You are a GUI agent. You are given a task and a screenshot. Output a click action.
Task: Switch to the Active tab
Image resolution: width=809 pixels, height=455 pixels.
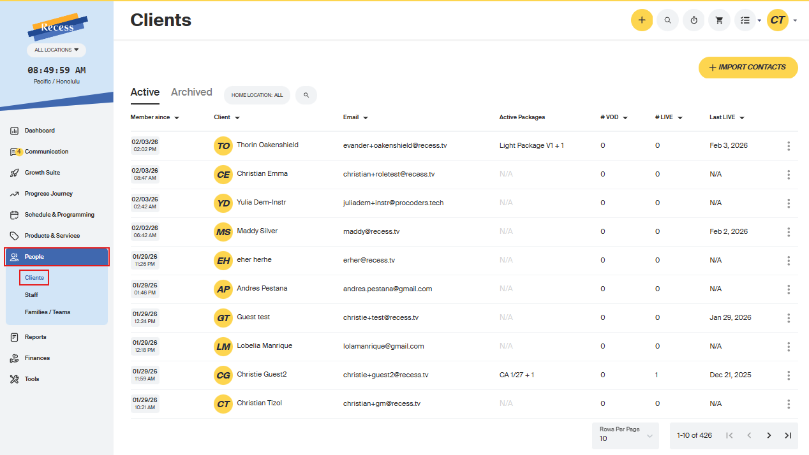tap(145, 92)
